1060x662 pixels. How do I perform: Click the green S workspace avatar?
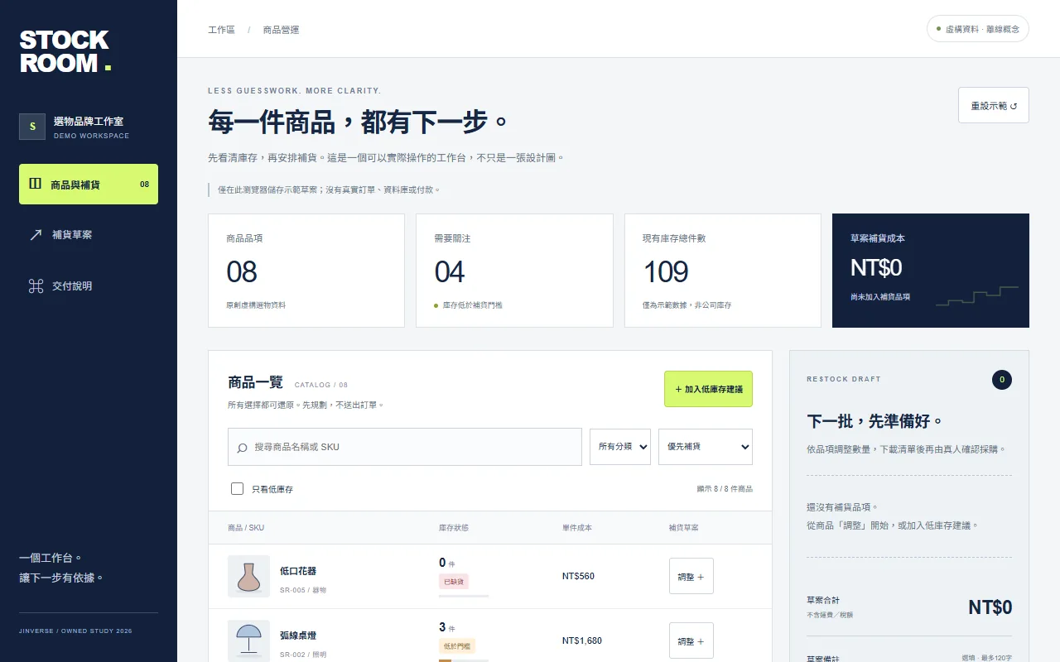(x=32, y=127)
